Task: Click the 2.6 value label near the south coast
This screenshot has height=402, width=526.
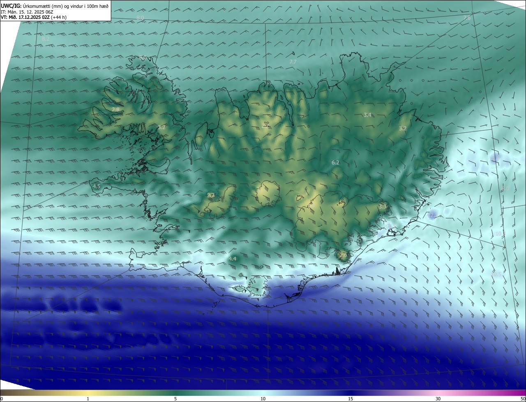Action: click(x=343, y=255)
